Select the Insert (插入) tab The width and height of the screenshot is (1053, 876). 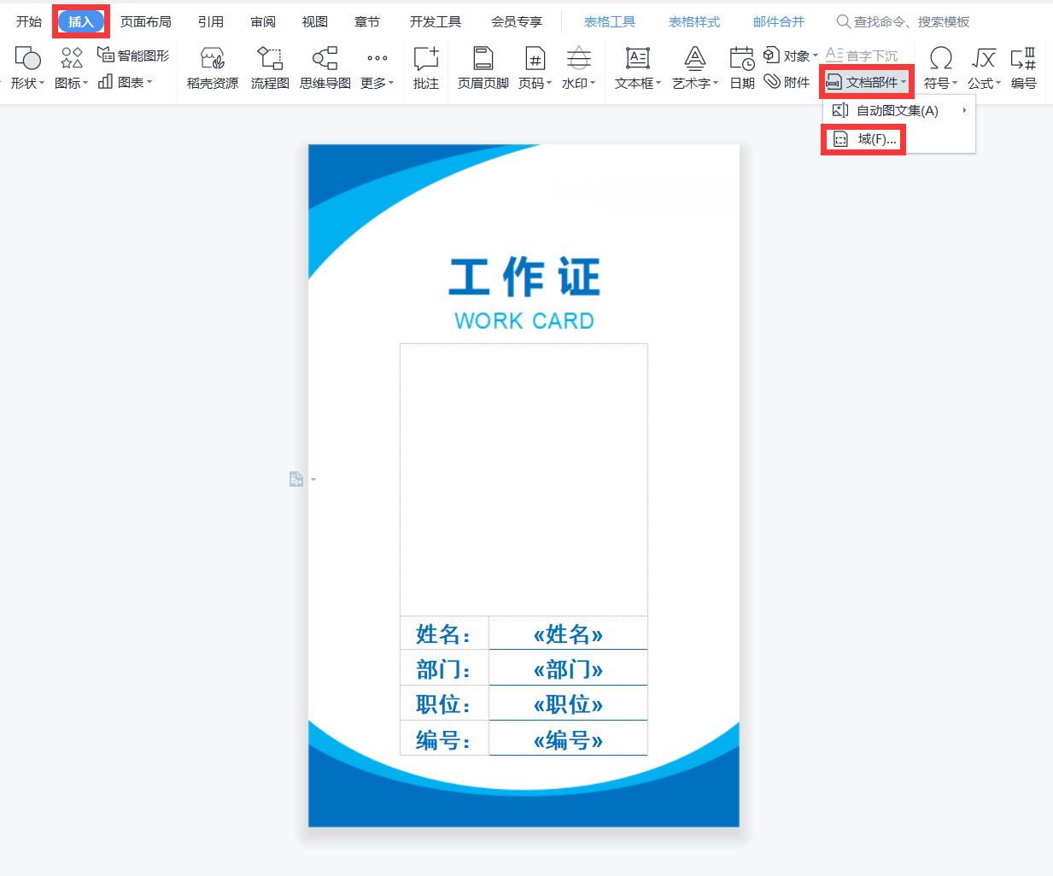81,21
